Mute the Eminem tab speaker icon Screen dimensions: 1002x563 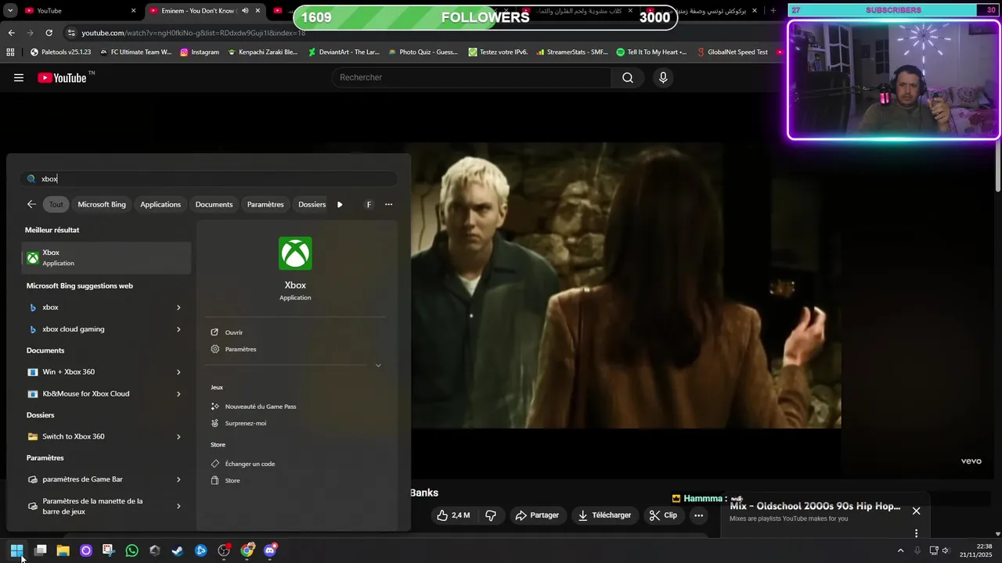click(245, 11)
